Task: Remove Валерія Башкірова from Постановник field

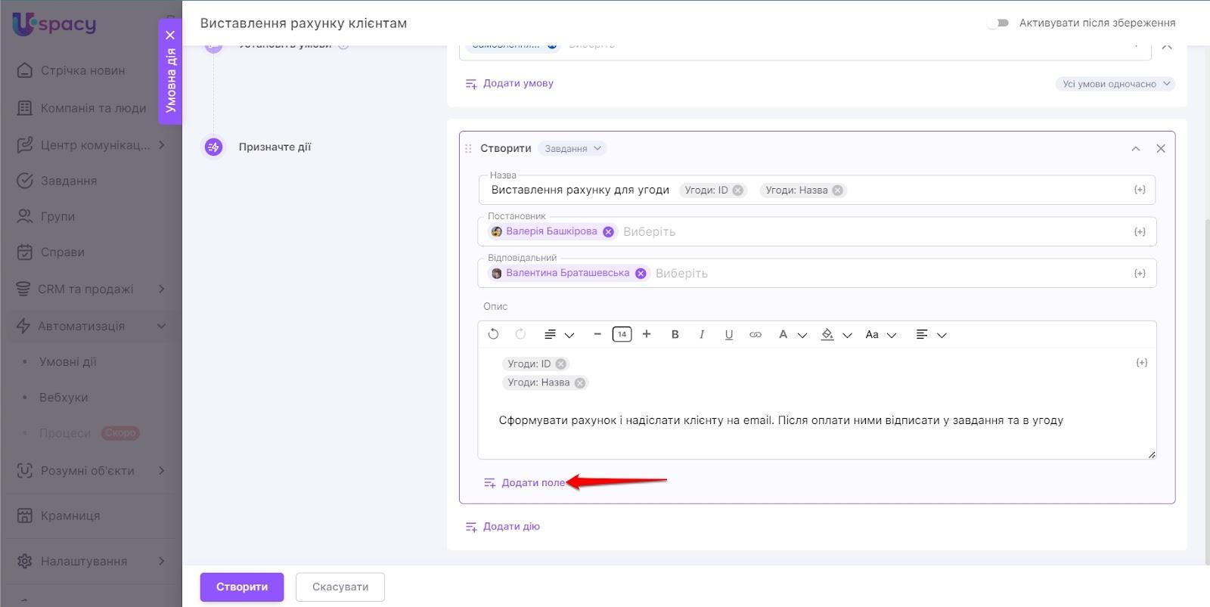Action: pos(608,232)
